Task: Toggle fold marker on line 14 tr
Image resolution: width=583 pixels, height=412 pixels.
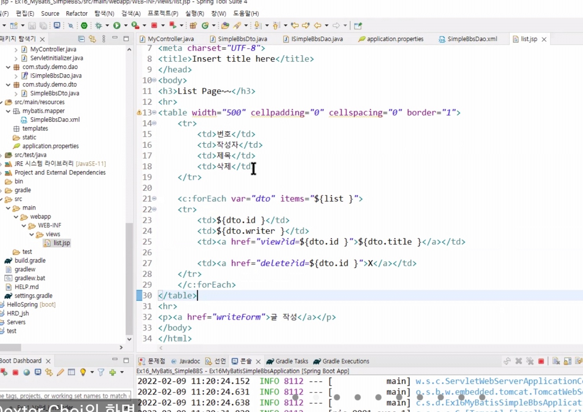Action: click(154, 123)
